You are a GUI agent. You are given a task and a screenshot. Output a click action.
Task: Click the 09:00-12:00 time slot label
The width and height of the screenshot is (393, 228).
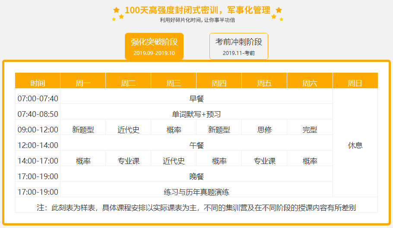[38, 130]
